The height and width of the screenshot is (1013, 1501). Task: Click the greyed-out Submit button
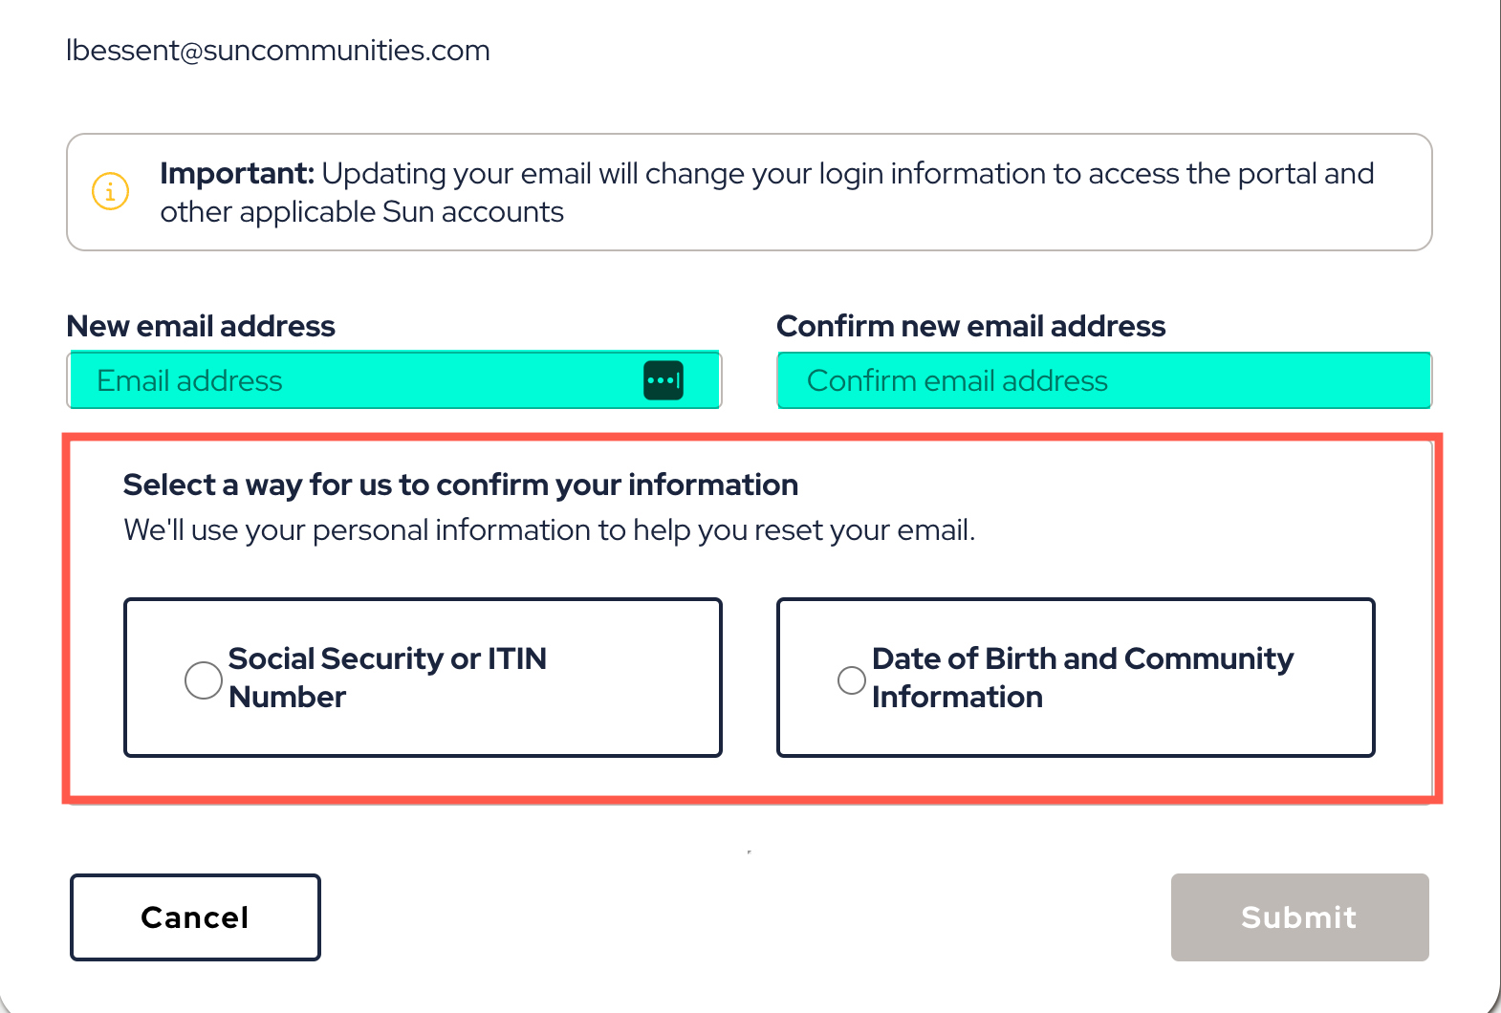[x=1299, y=917]
